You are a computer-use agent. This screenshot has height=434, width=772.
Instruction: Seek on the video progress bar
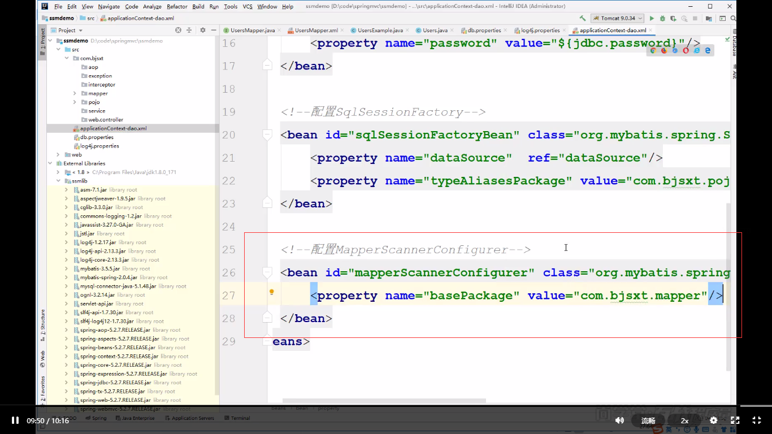pyautogui.click(x=386, y=406)
